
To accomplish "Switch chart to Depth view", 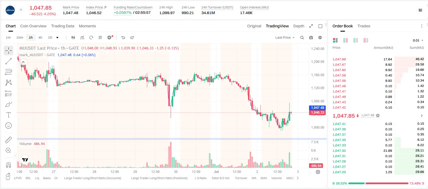I will tap(299, 26).
